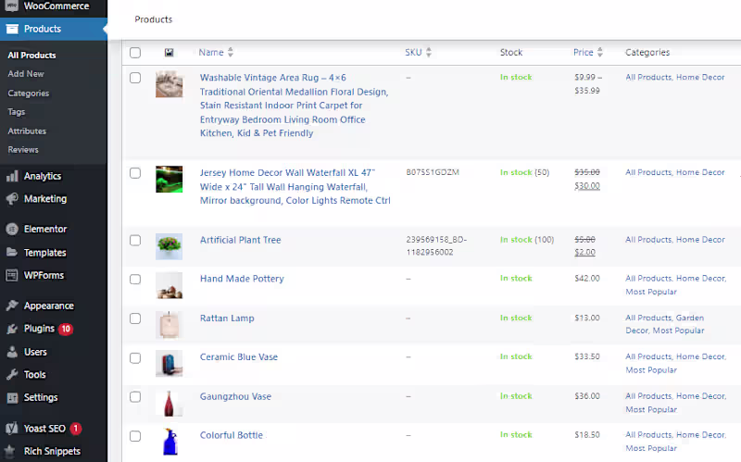Open Plugins via the plug icon

12,329
